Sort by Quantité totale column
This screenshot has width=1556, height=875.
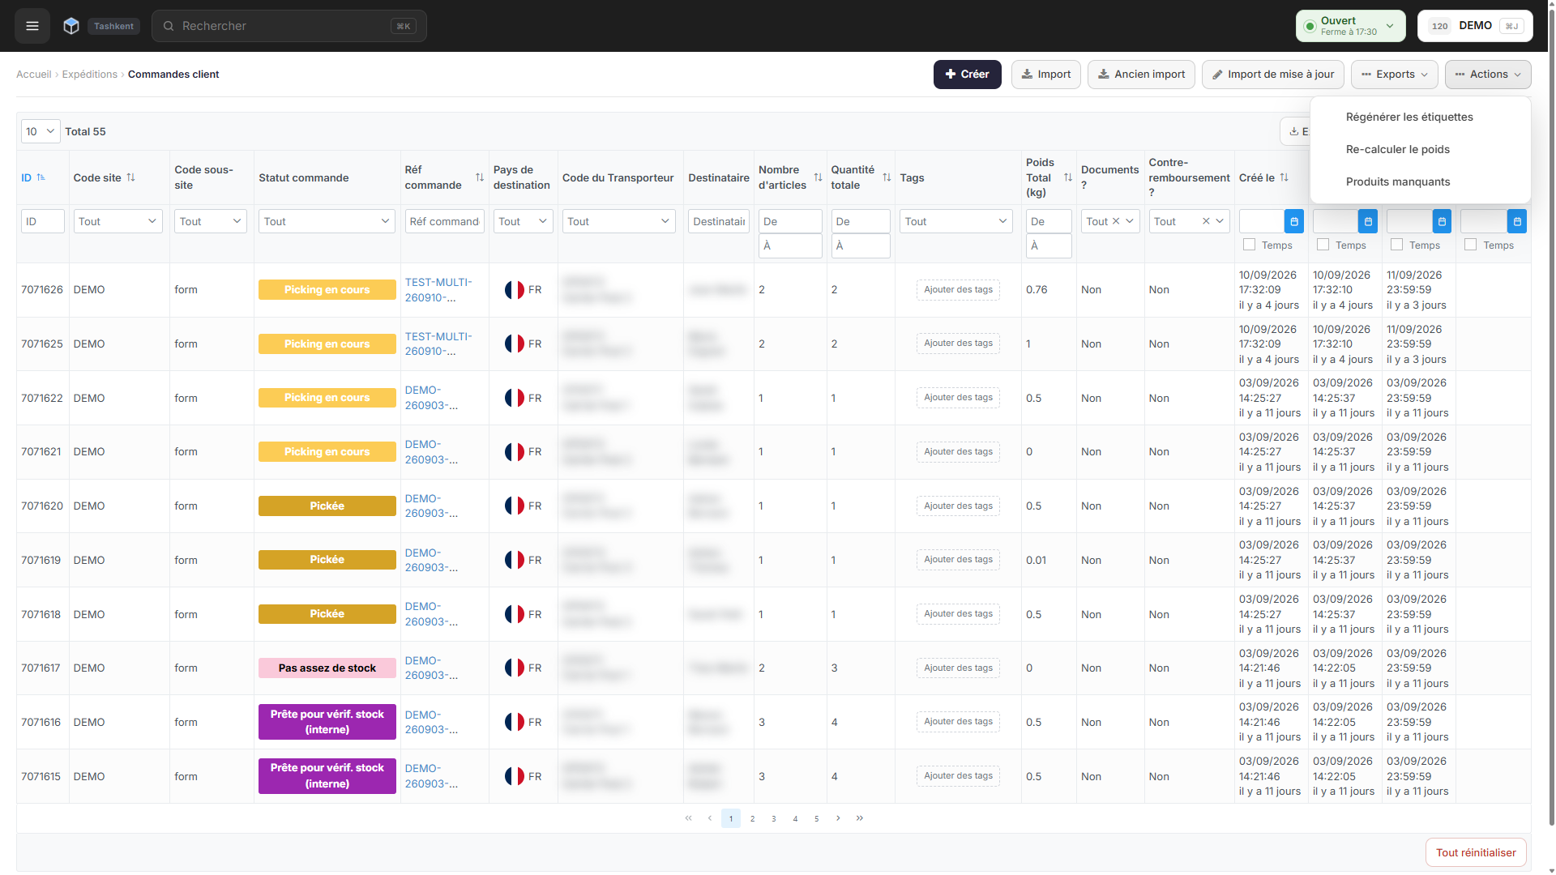click(887, 177)
